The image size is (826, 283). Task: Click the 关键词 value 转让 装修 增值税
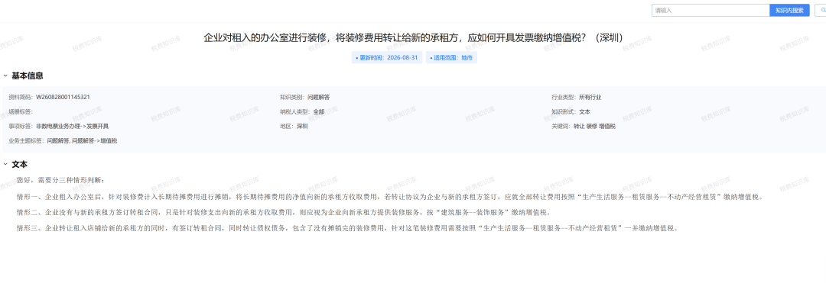point(594,127)
